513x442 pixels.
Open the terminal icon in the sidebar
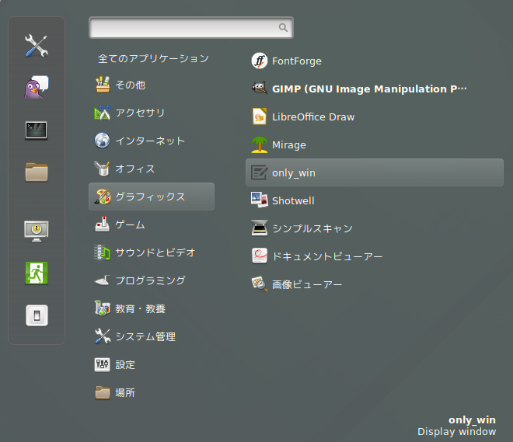point(37,130)
